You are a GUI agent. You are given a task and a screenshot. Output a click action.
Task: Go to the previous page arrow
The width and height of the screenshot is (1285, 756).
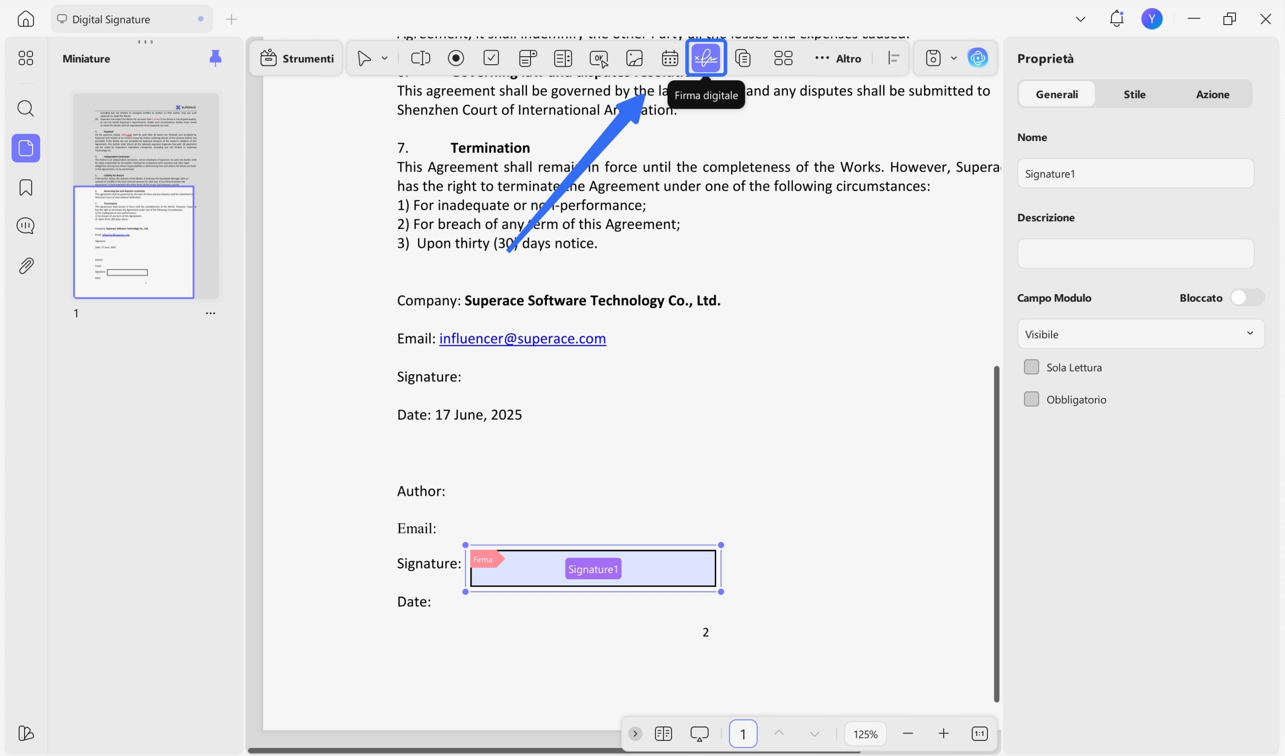point(779,733)
